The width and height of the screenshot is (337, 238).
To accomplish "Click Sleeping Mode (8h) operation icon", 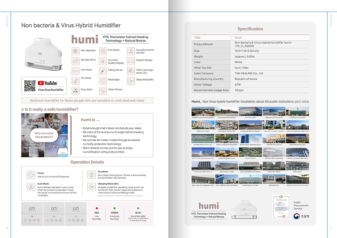I will [91, 186].
